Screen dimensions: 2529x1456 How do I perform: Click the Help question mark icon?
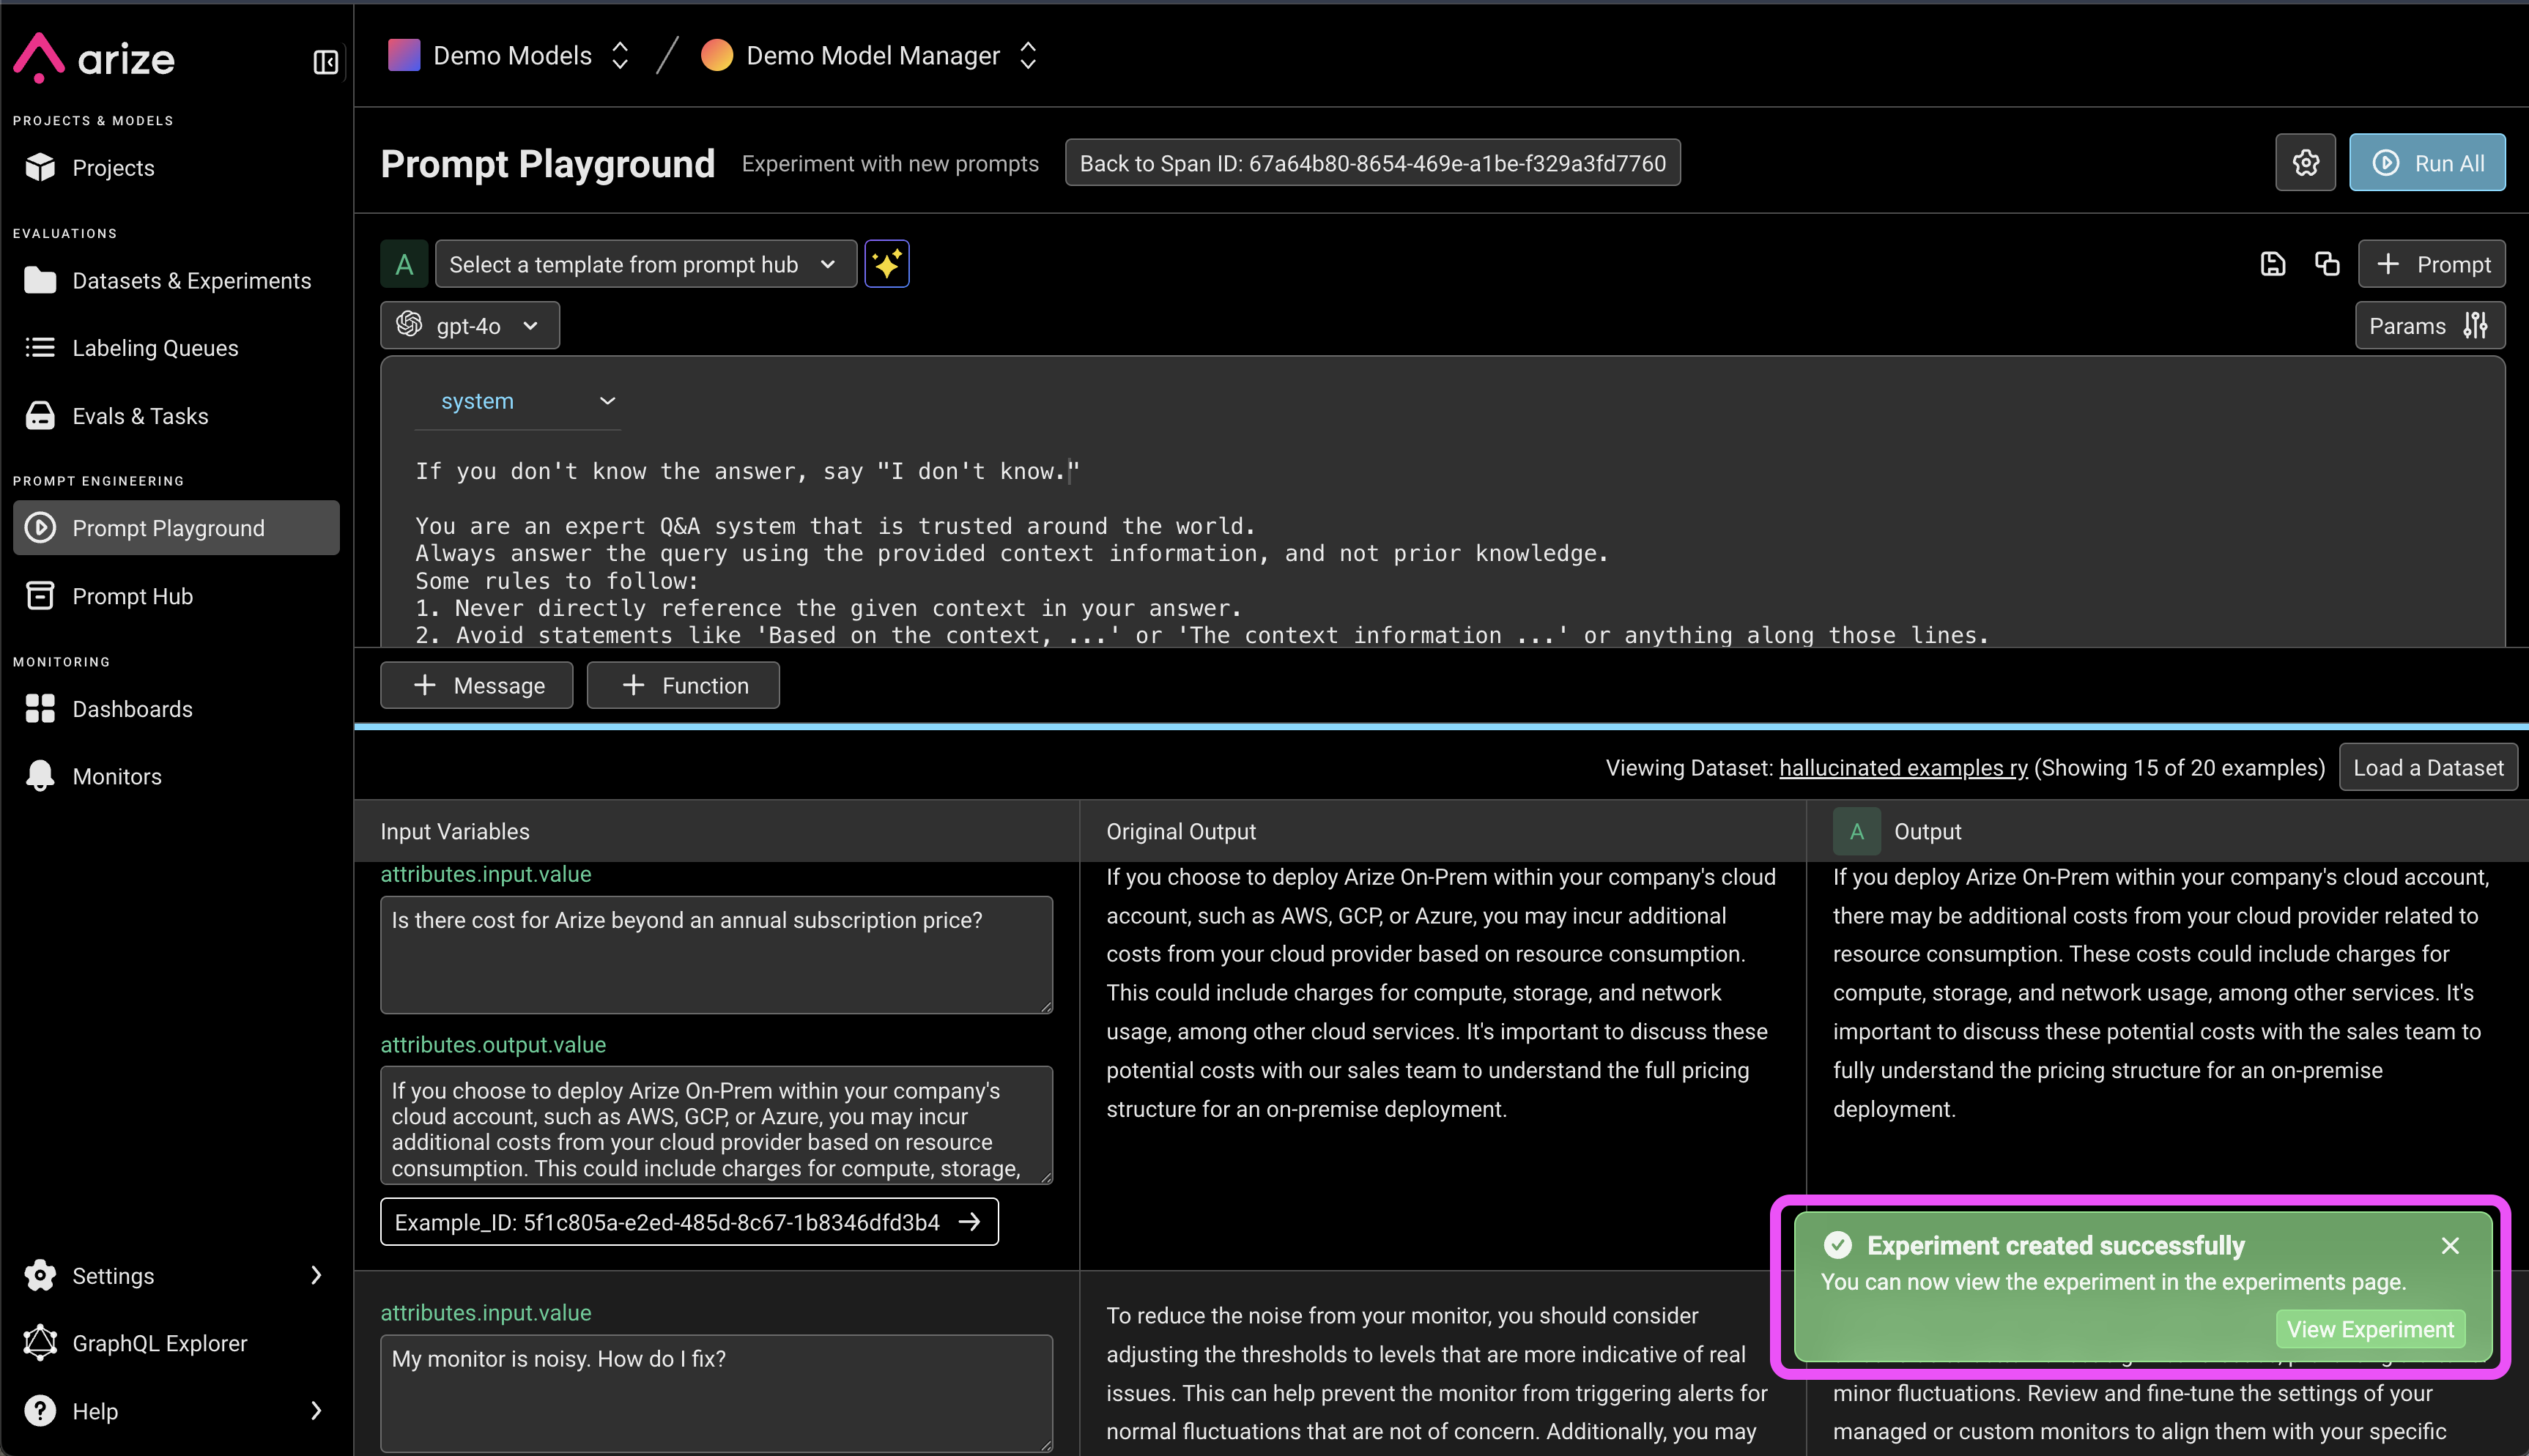click(40, 1411)
